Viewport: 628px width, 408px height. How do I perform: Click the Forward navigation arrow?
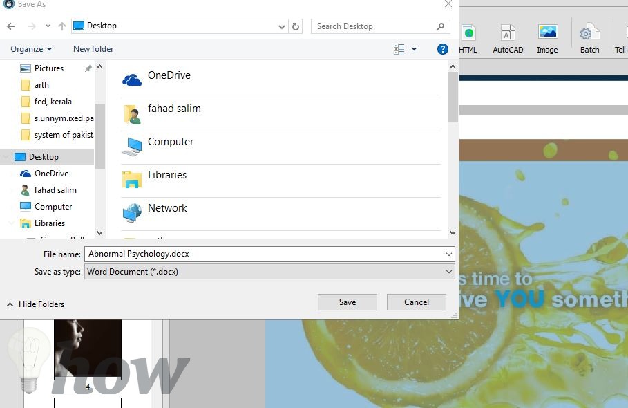[x=32, y=26]
